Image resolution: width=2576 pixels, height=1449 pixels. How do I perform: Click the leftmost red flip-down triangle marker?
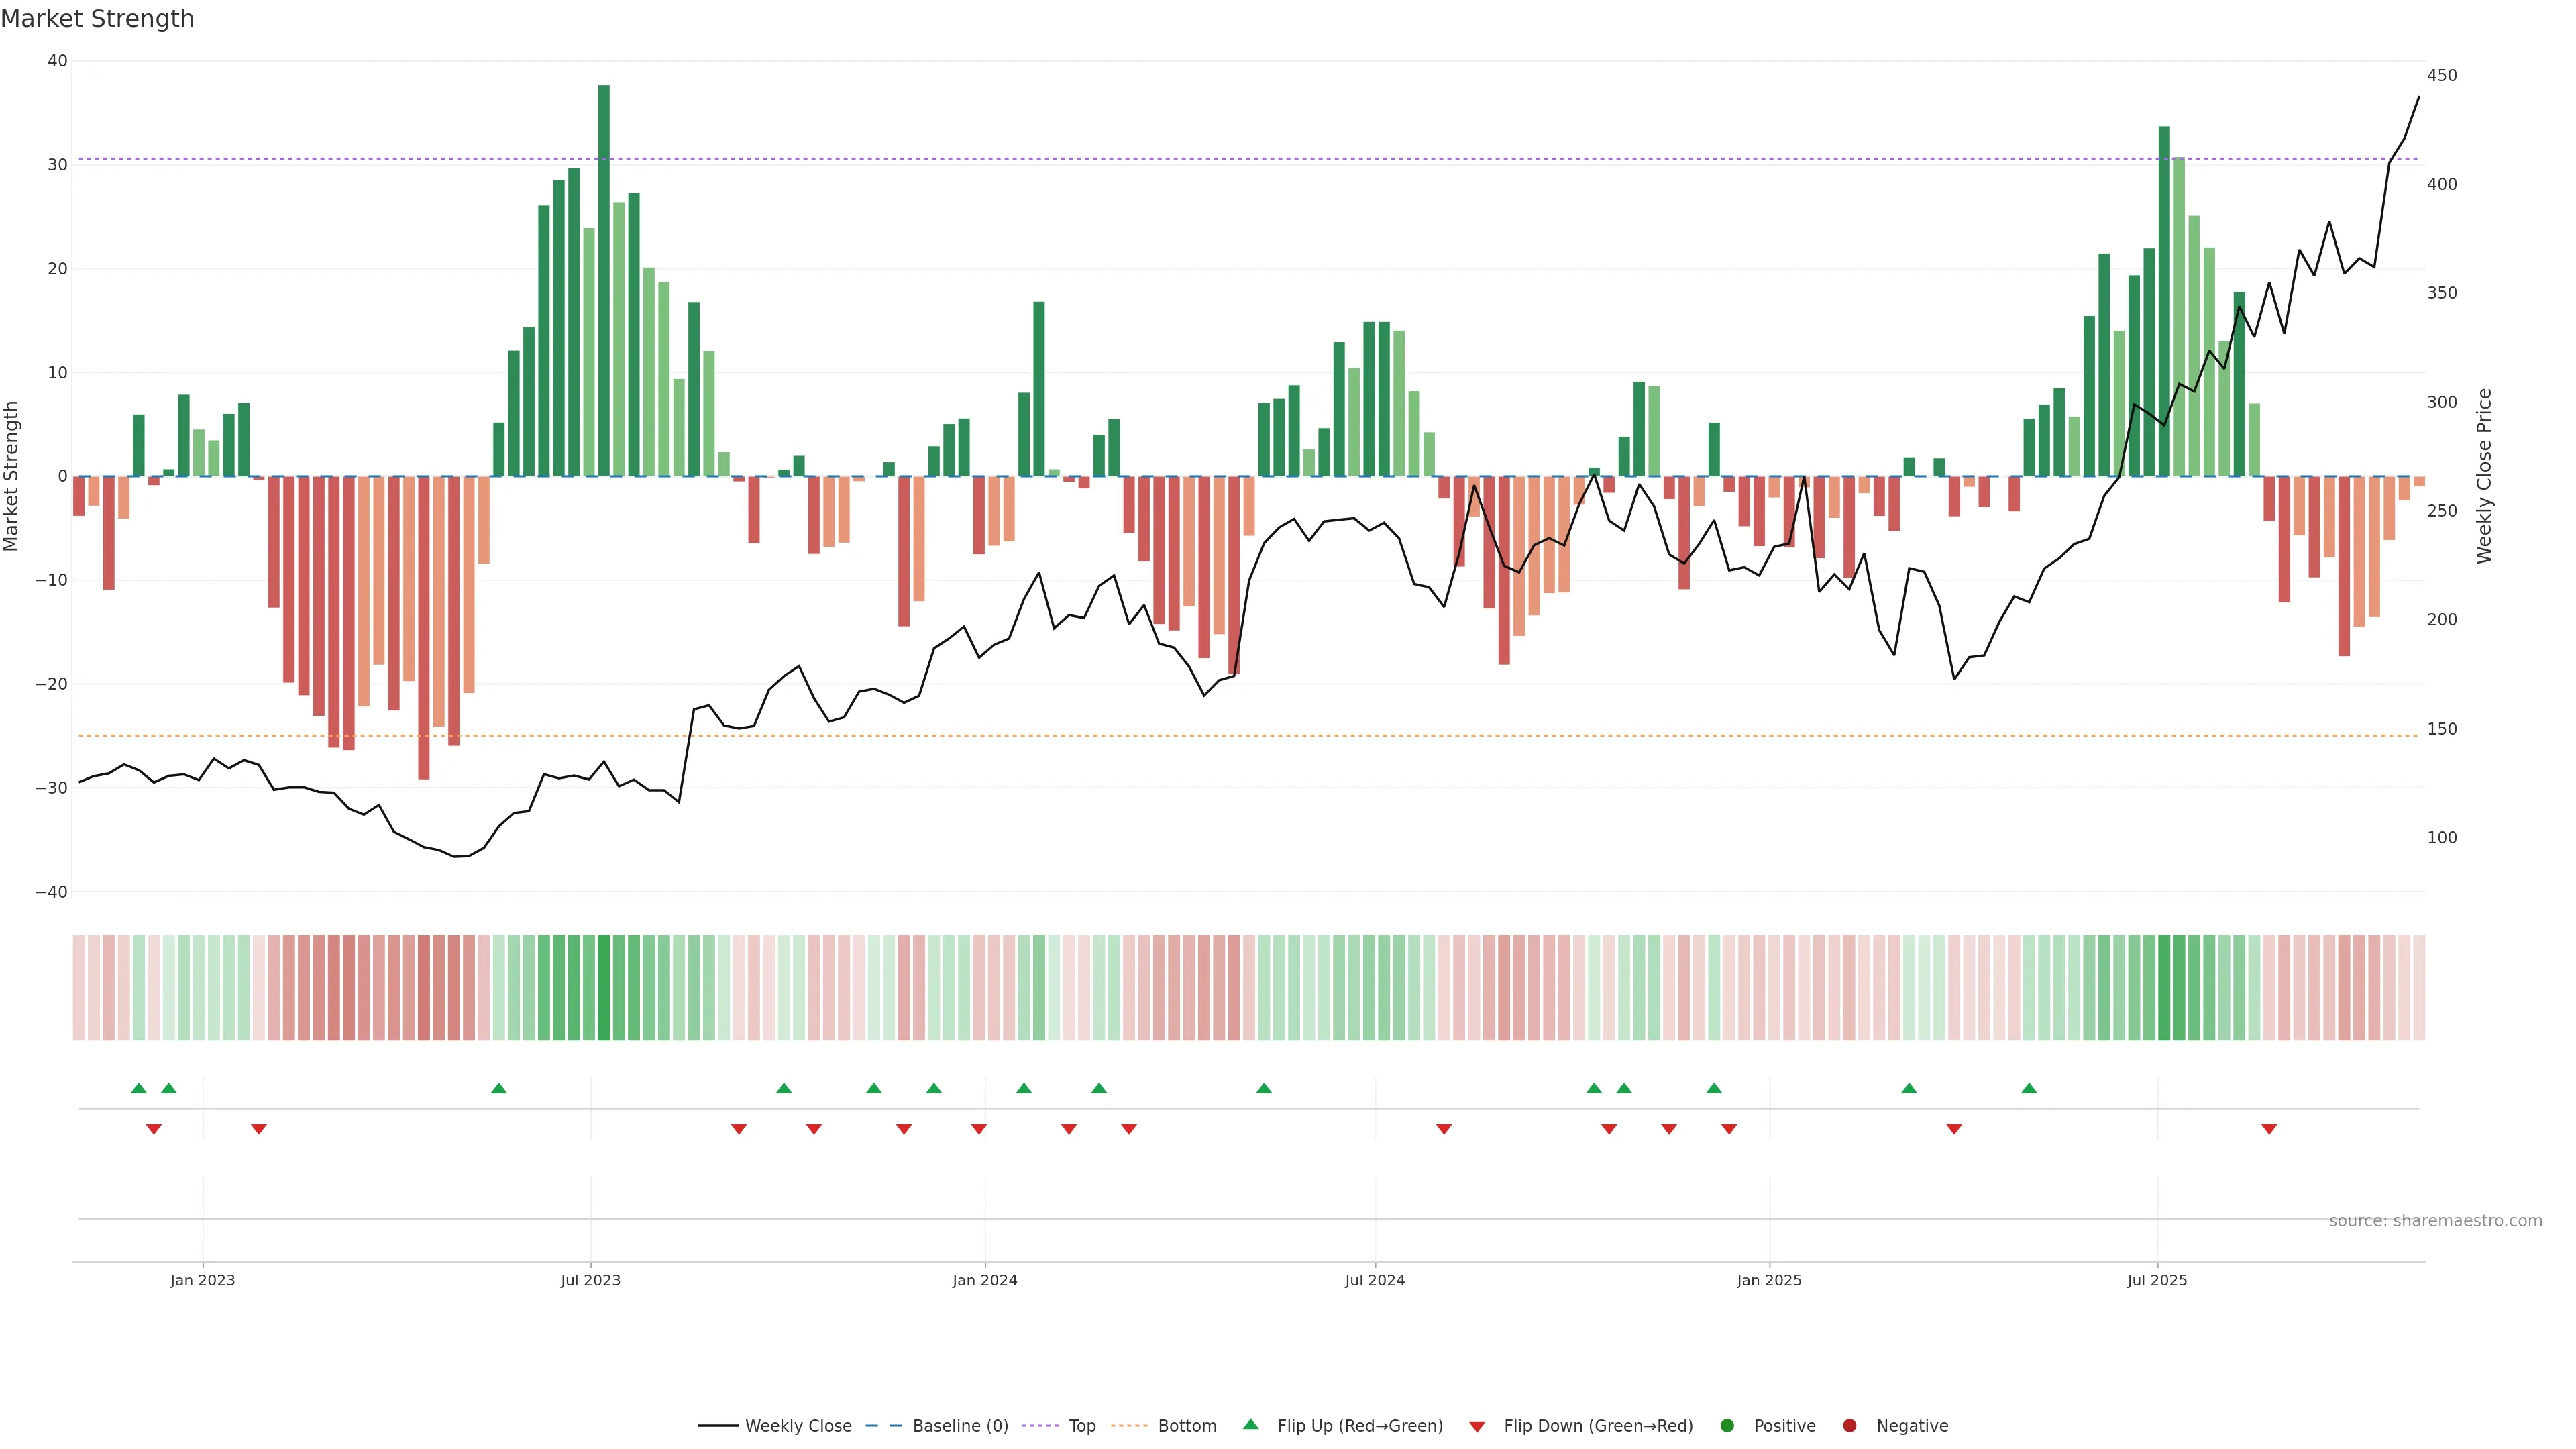[154, 1129]
